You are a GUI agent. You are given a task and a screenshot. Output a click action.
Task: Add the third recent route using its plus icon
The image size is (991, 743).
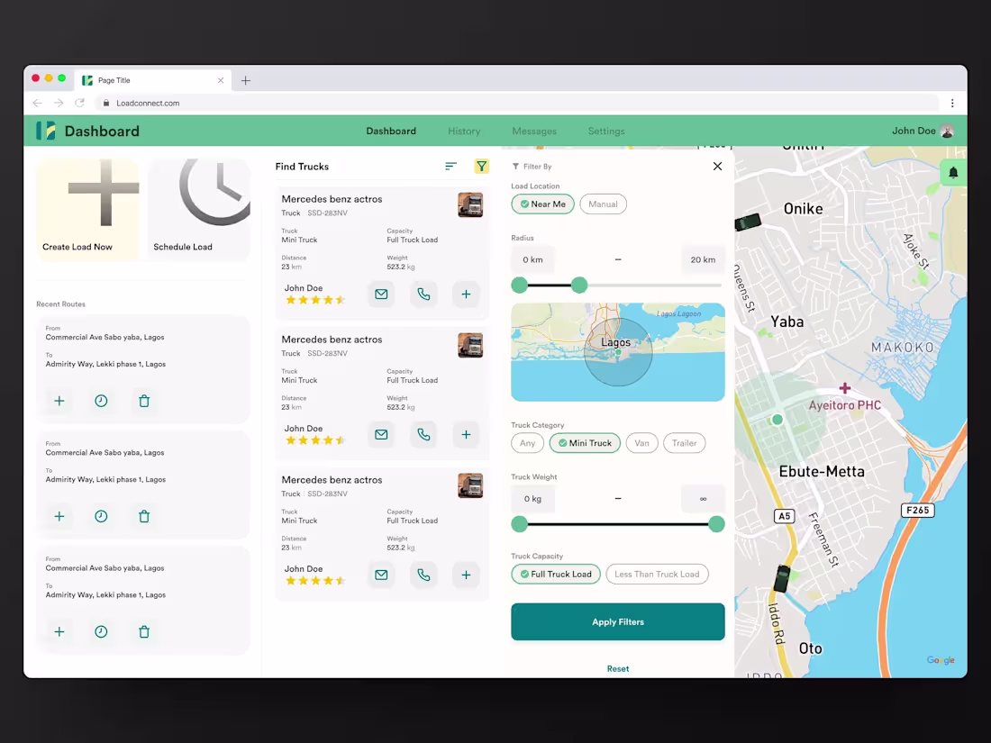pos(59,631)
